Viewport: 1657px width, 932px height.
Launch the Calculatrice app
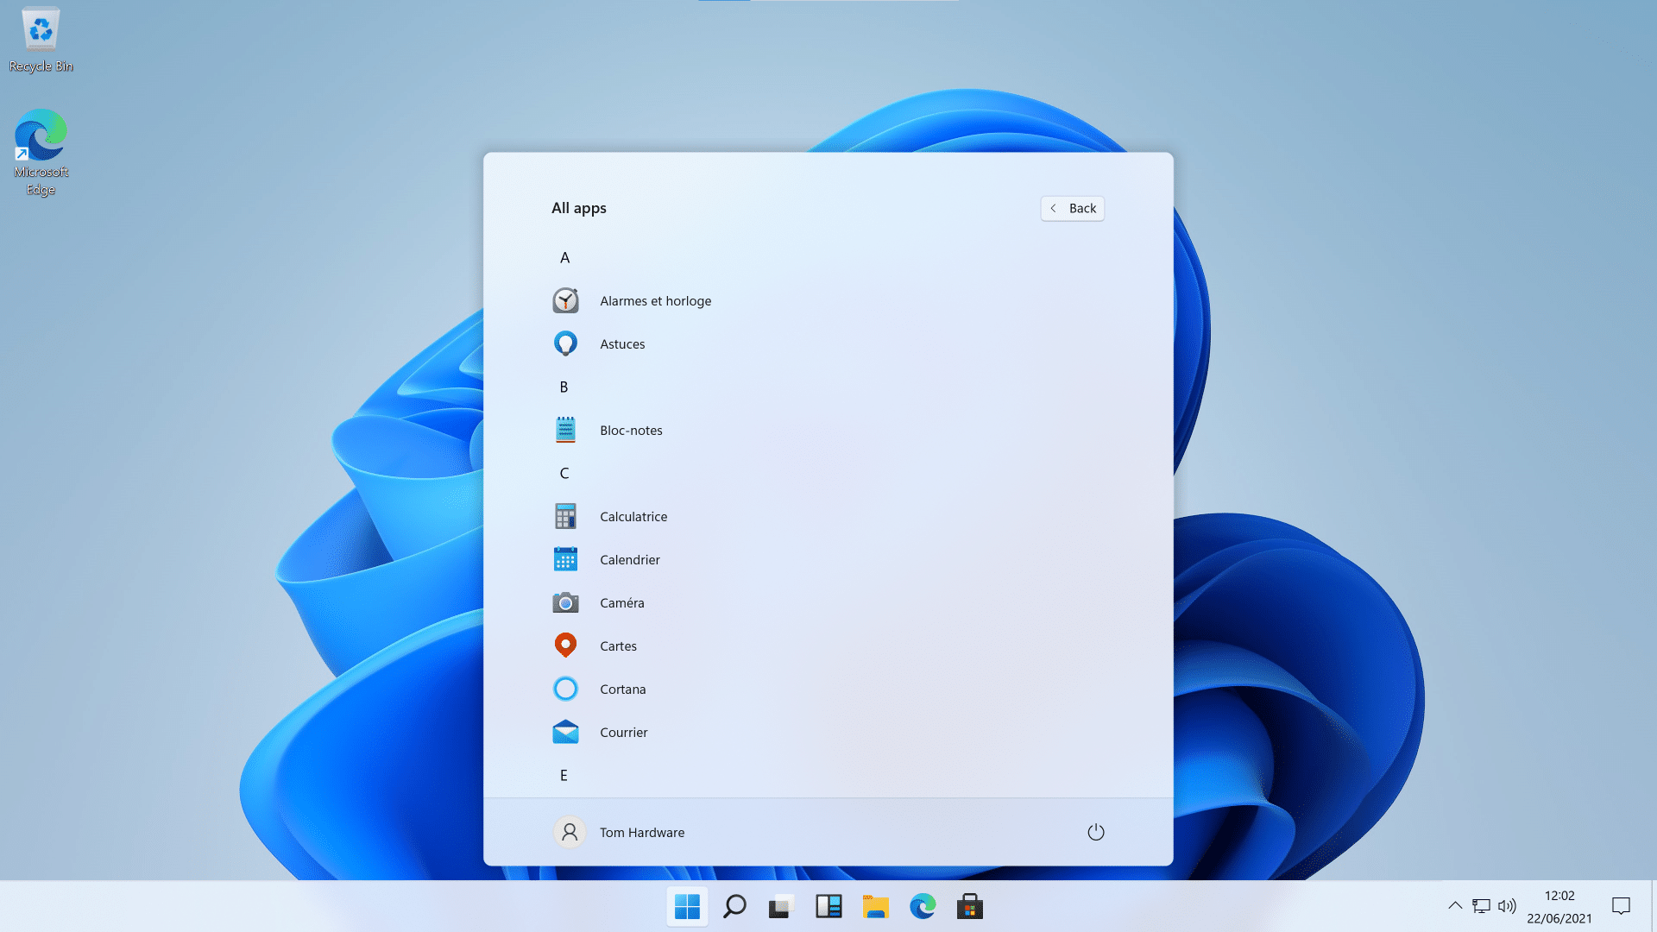633,516
